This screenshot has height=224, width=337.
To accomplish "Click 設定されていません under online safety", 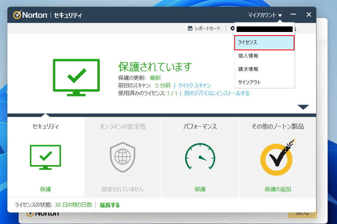I will coord(123,189).
